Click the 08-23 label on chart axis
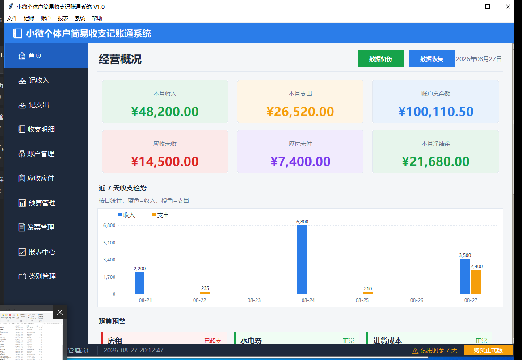Screen dimensions: 522x360 (x=254, y=300)
